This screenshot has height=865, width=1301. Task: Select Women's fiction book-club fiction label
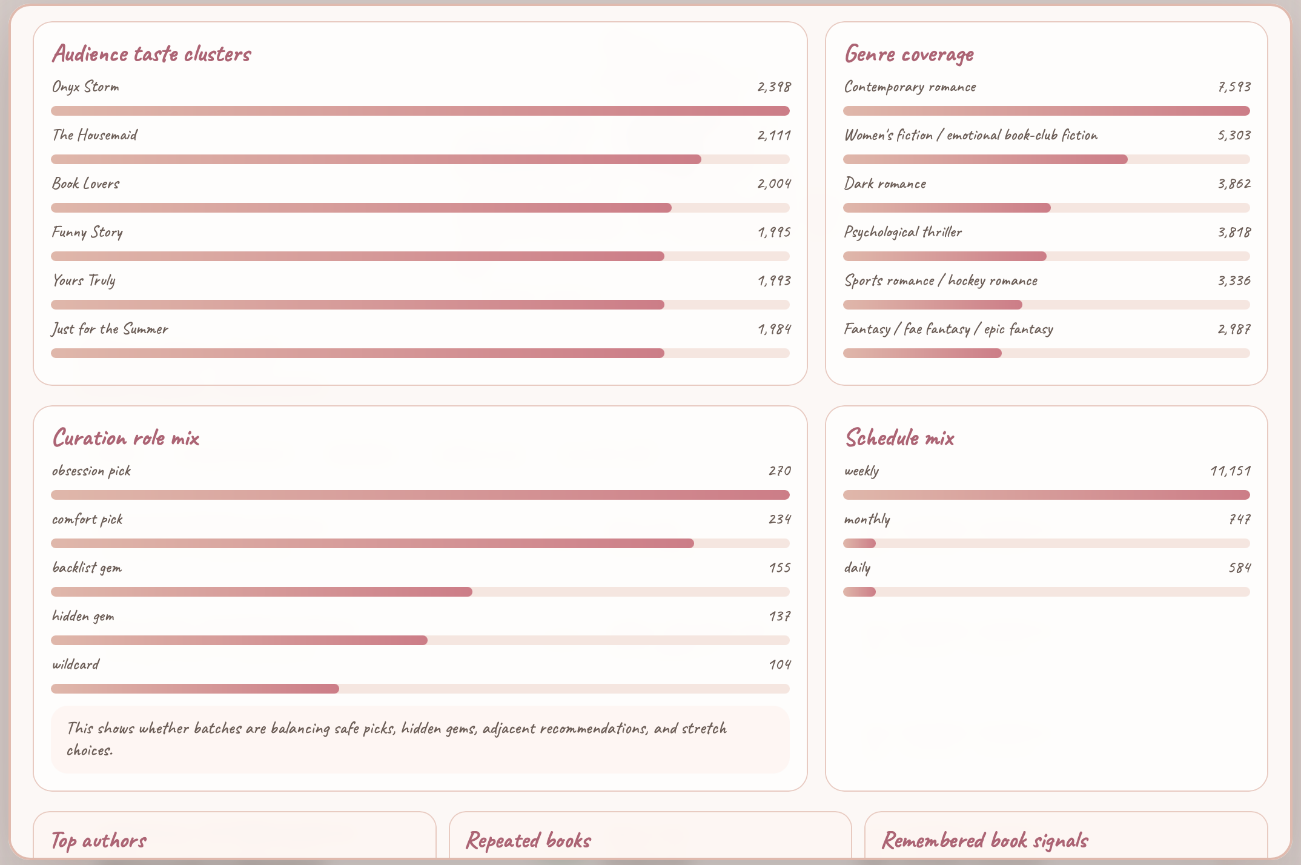click(x=971, y=135)
